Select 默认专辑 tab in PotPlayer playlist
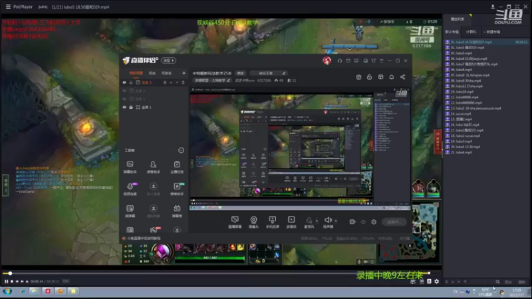The image size is (532, 299). coord(452,32)
